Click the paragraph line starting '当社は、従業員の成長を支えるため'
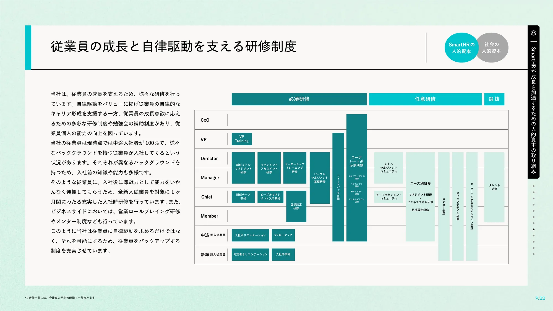This screenshot has width=553, height=311. coord(115,94)
